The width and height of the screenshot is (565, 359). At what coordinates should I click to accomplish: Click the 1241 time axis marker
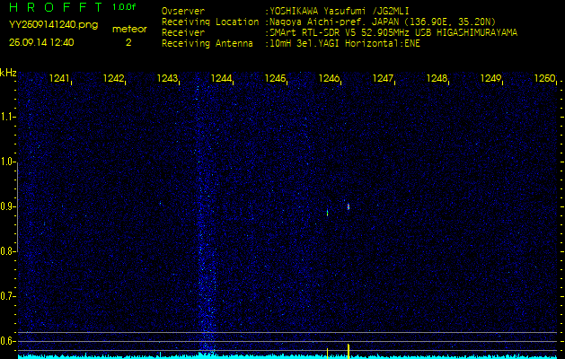point(59,79)
